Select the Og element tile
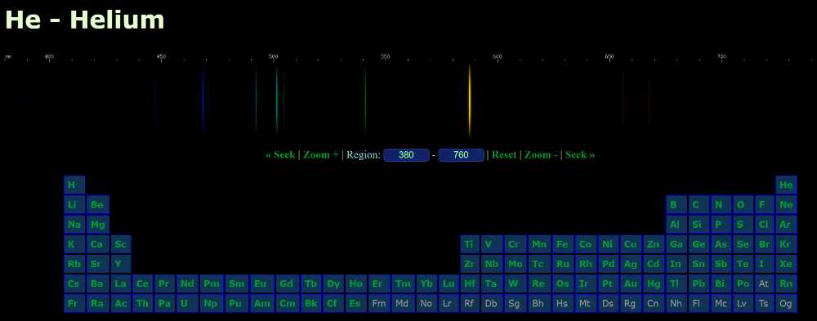Image resolution: width=817 pixels, height=321 pixels. (x=786, y=303)
